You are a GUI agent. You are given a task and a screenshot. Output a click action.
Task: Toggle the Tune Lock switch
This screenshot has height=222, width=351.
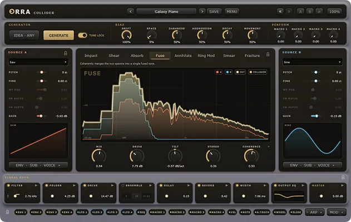coord(82,36)
